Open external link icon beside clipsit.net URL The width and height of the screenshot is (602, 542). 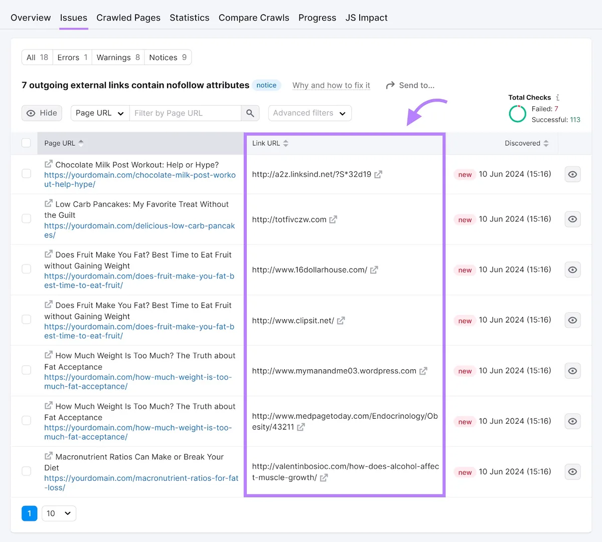coord(341,321)
